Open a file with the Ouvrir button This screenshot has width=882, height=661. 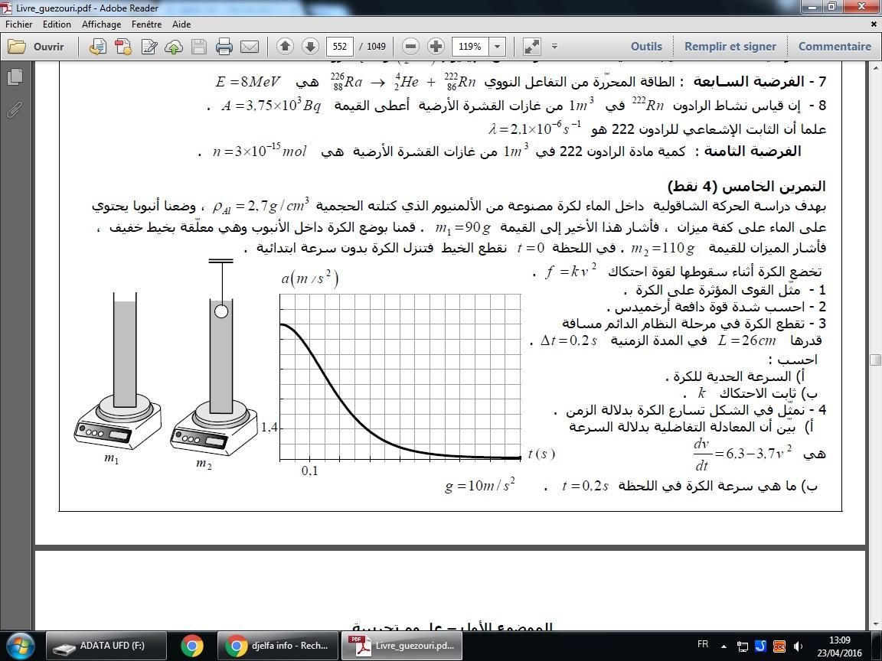pos(35,47)
